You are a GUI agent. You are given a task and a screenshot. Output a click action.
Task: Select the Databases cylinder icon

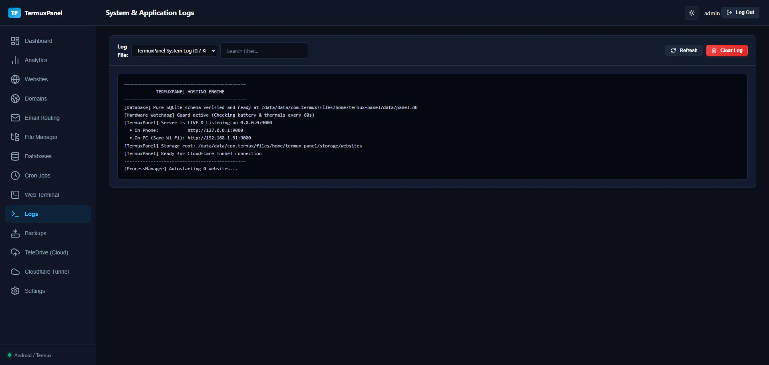[15, 156]
